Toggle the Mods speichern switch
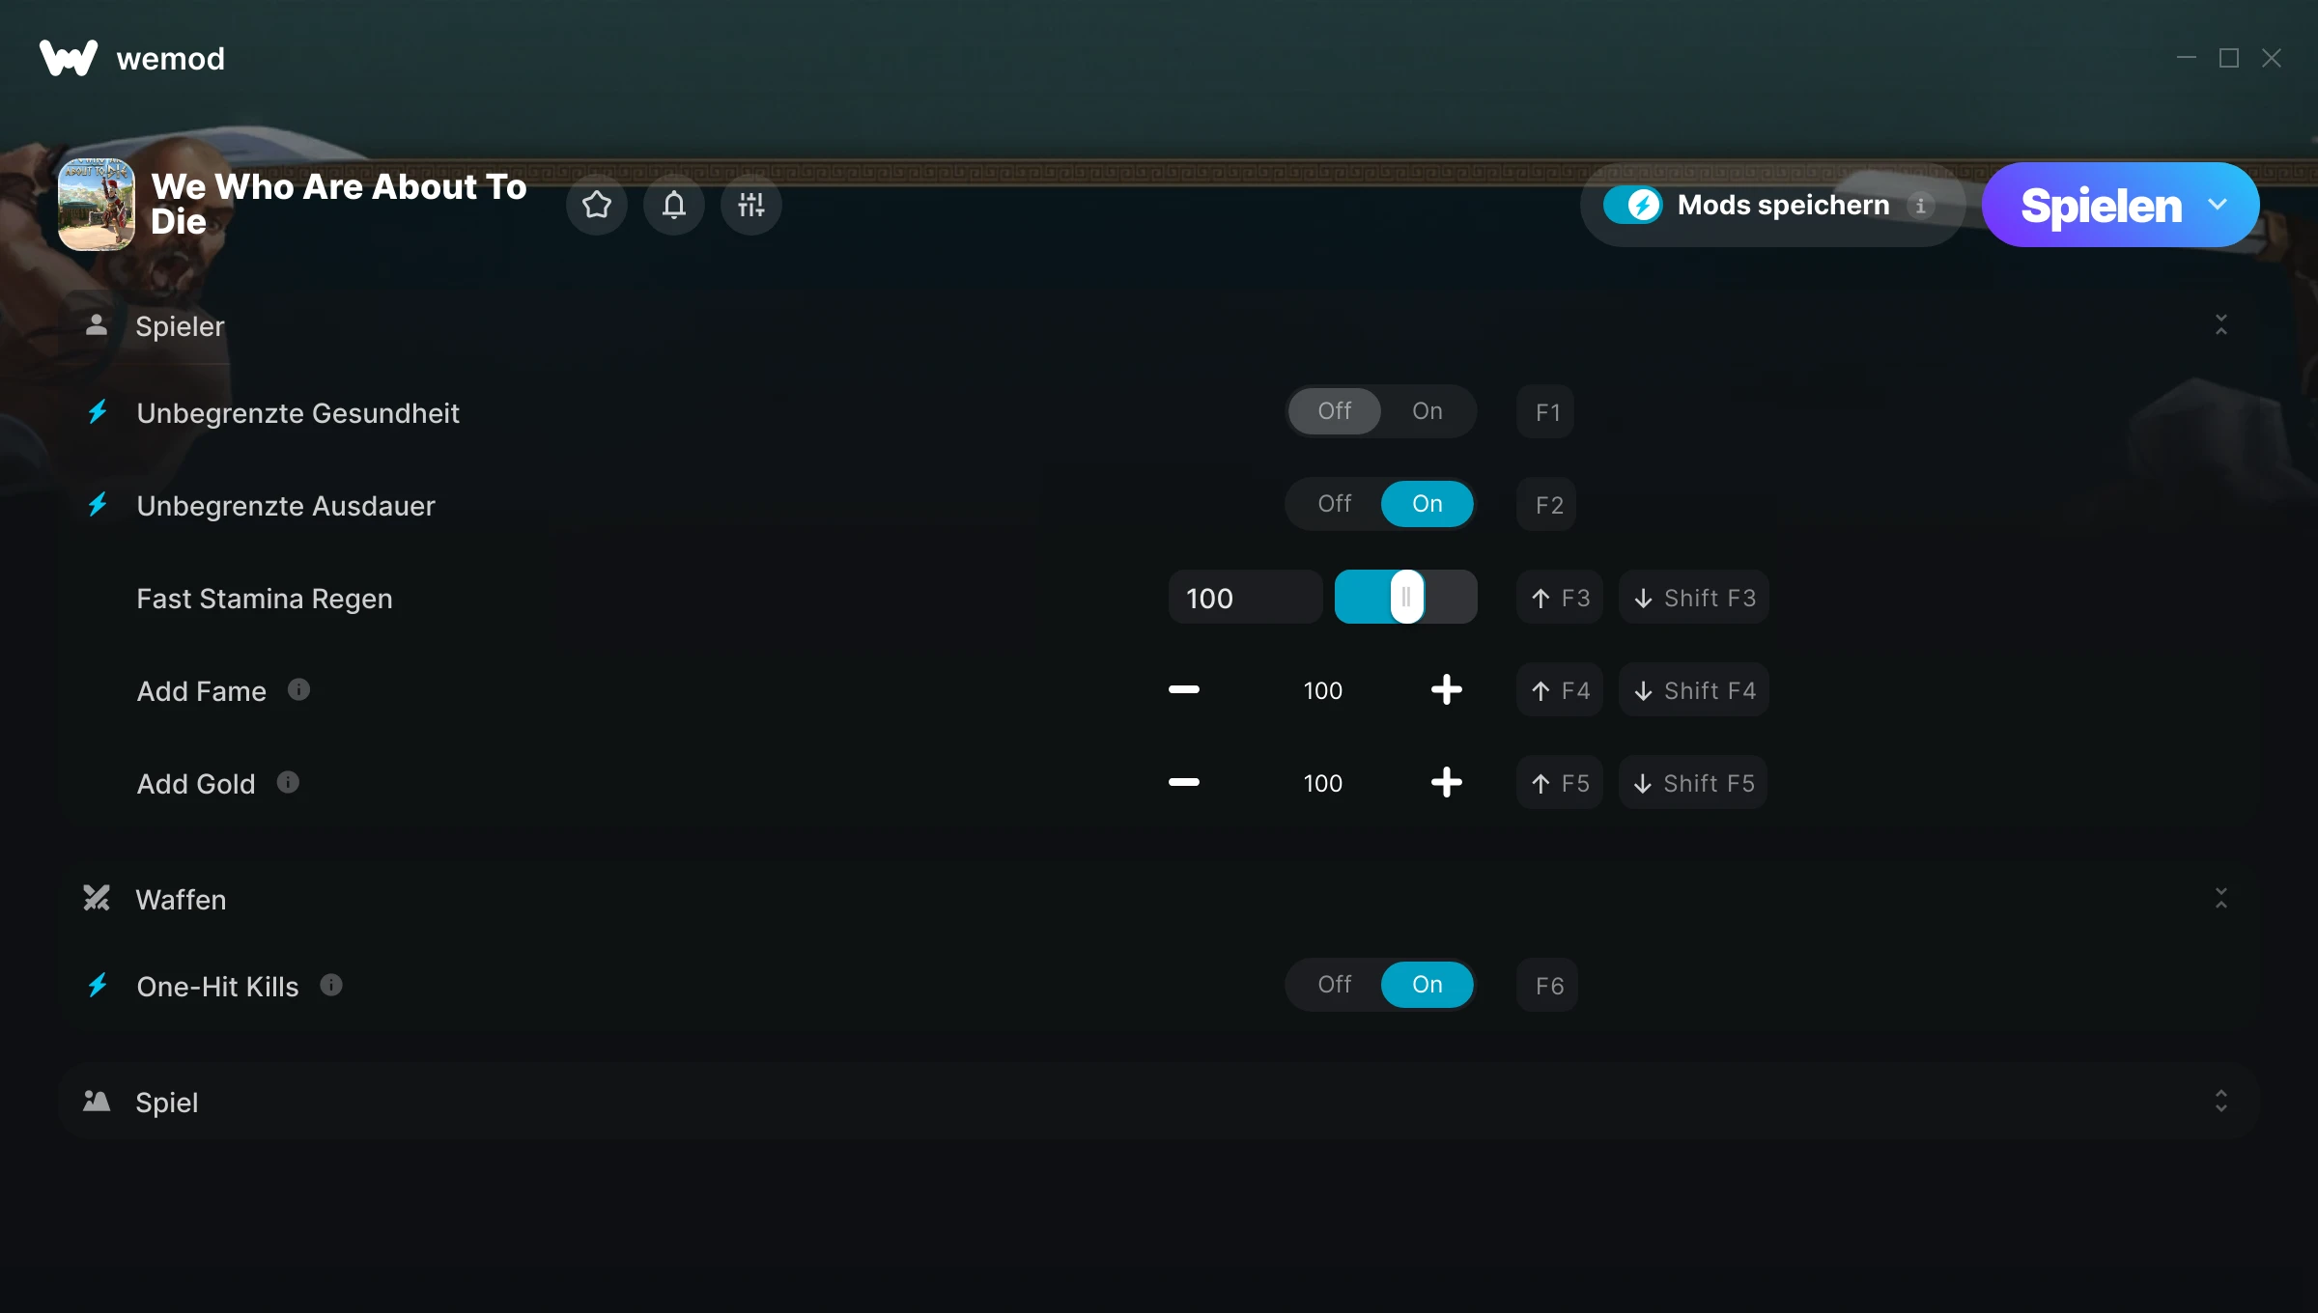Viewport: 2318px width, 1313px height. click(1633, 205)
